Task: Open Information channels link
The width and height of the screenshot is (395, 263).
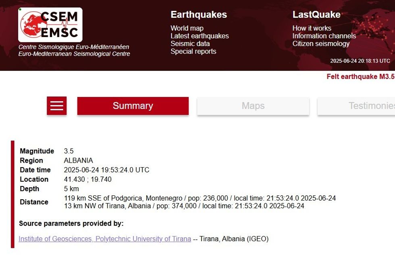Action: click(x=324, y=36)
